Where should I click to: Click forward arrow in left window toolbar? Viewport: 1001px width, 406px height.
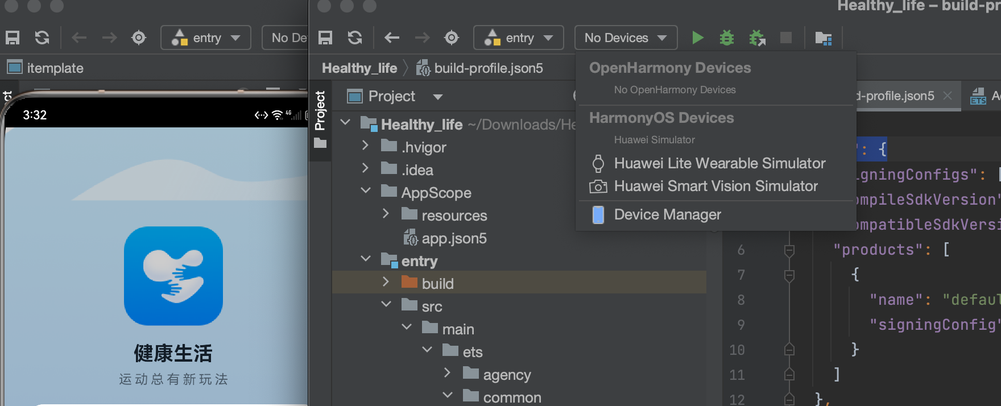(x=109, y=38)
